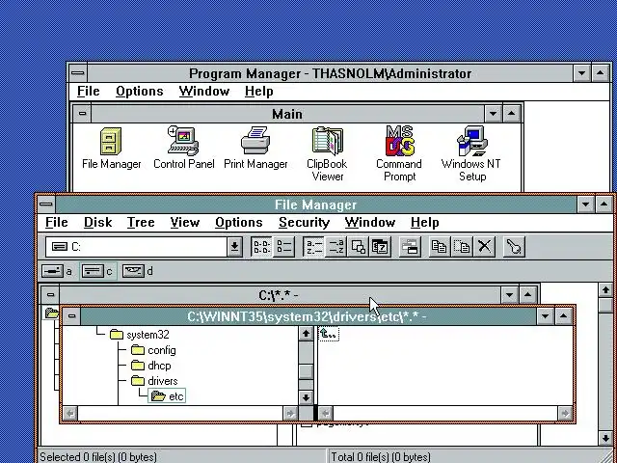Open File Manager Help menu
617x463 pixels.
click(424, 223)
